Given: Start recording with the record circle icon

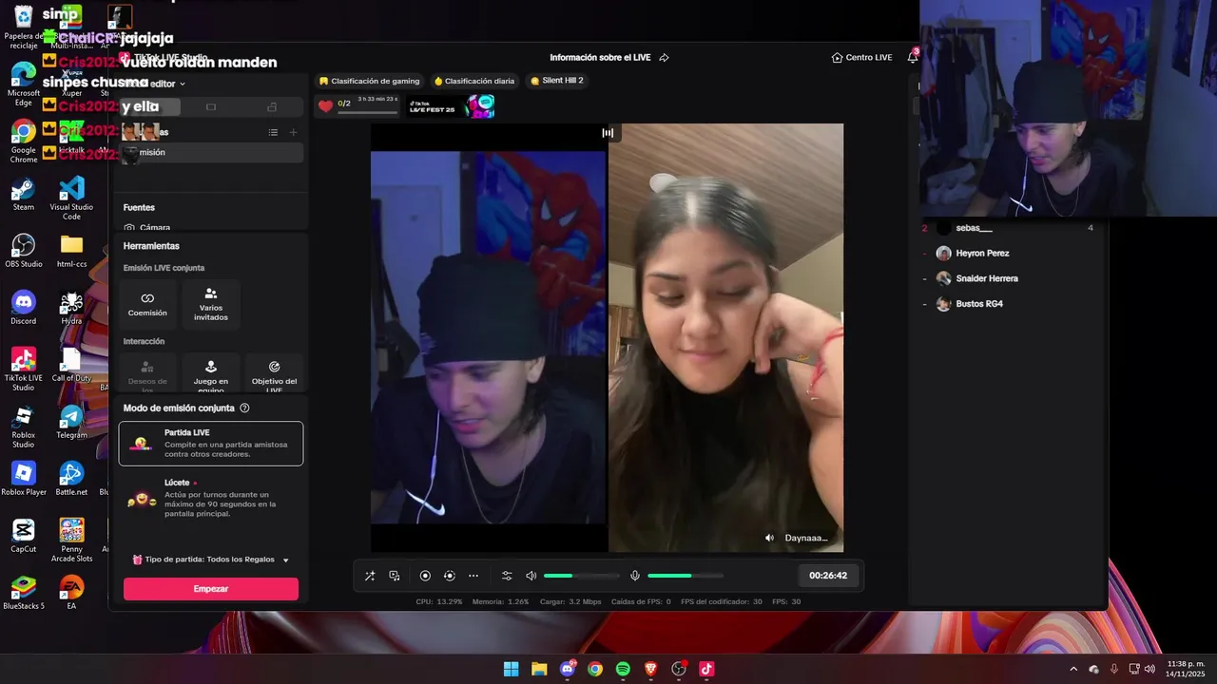Looking at the screenshot, I should 425,576.
